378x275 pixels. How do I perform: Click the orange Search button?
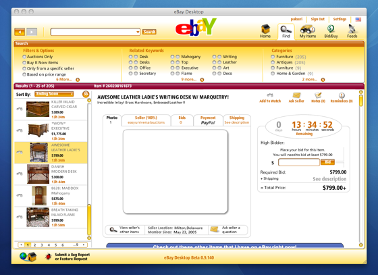tap(149, 32)
